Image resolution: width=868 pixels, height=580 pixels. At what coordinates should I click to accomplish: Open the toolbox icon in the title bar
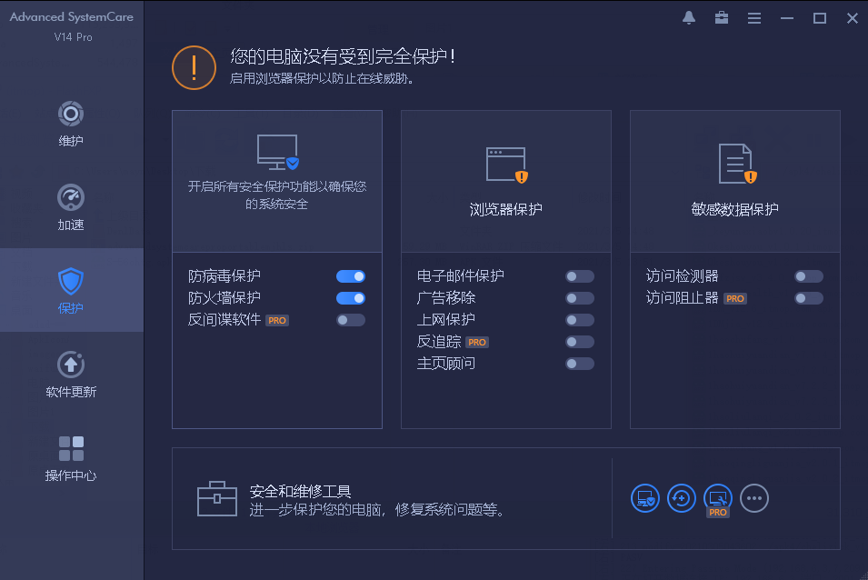[721, 17]
